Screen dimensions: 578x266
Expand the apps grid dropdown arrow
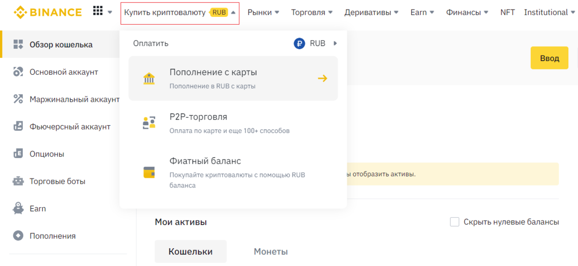110,12
